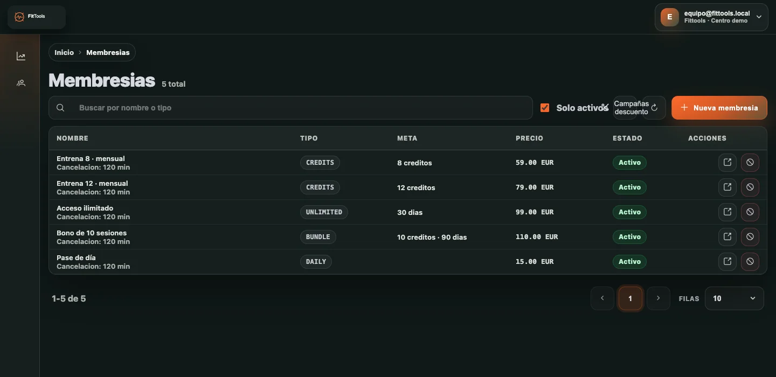Image resolution: width=776 pixels, height=377 pixels.
Task: Open the FitTools logo home button
Action: click(36, 17)
